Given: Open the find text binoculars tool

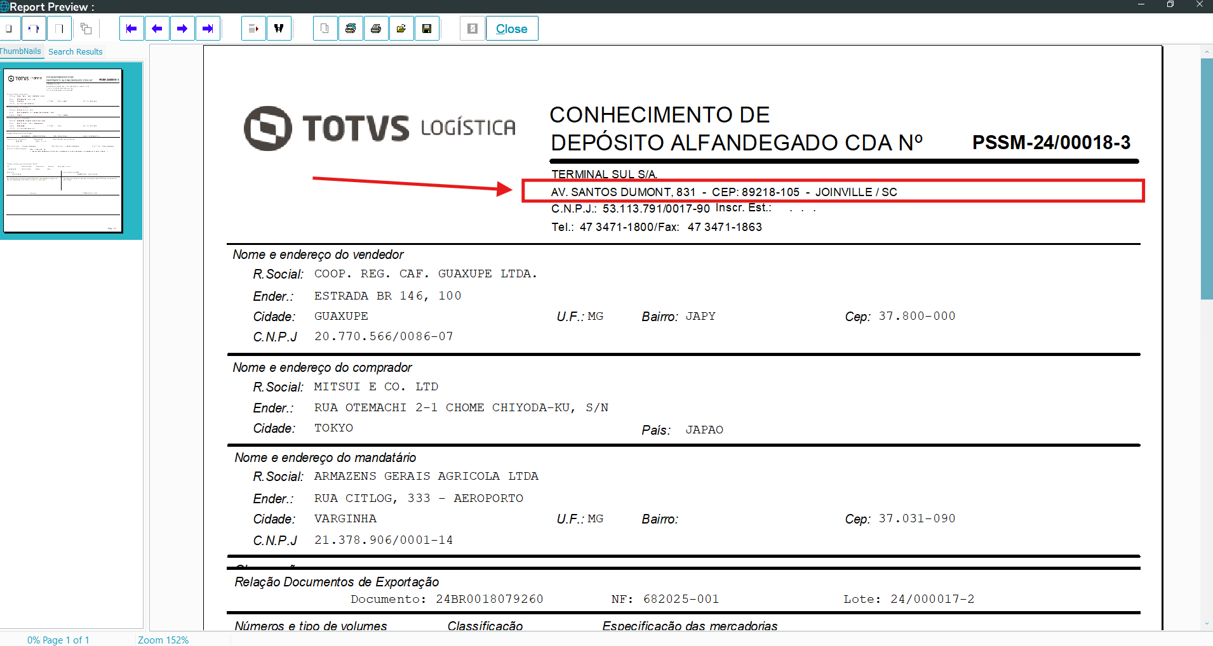Looking at the screenshot, I should 279,29.
